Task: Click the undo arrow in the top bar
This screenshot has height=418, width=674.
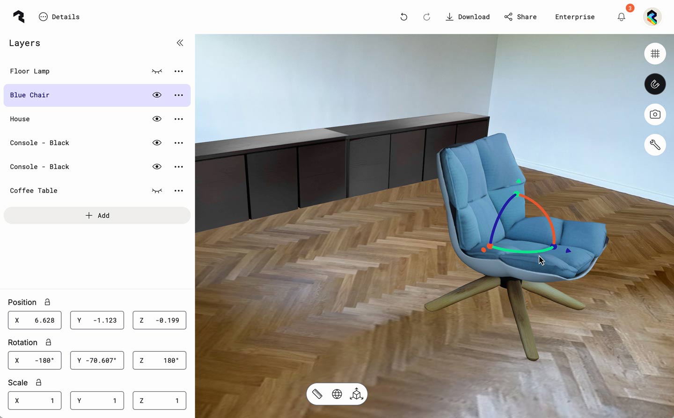Action: [403, 17]
